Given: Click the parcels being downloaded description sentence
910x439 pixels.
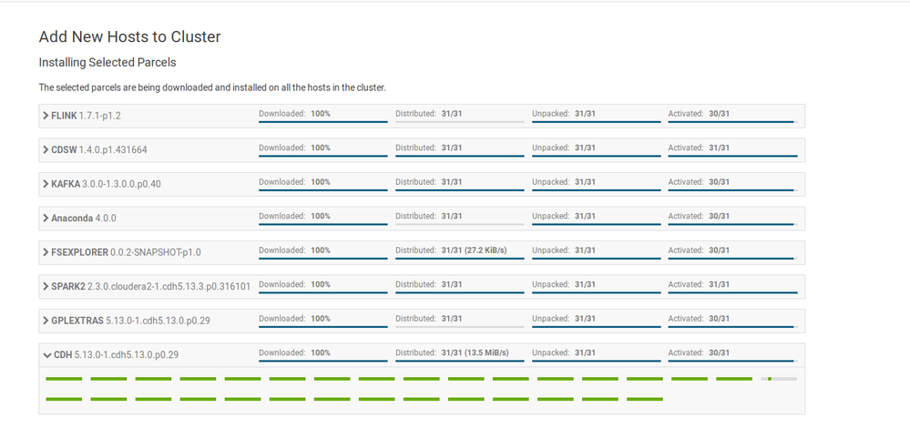Looking at the screenshot, I should pos(212,87).
